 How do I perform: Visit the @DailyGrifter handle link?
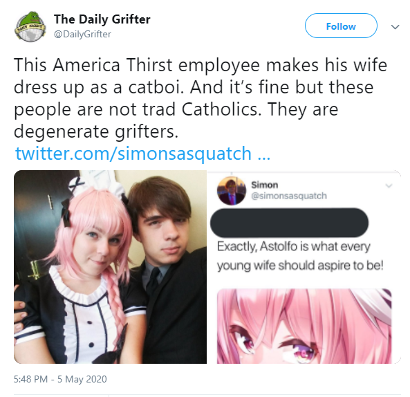tap(82, 35)
